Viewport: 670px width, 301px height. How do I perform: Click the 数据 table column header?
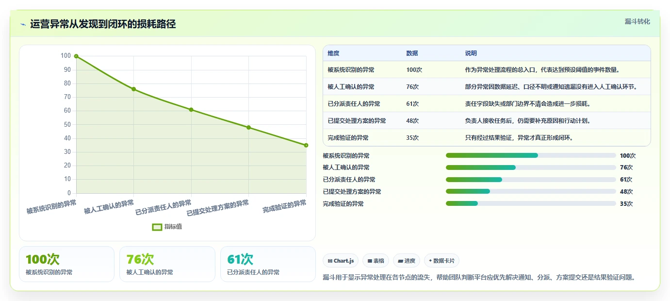tap(412, 53)
